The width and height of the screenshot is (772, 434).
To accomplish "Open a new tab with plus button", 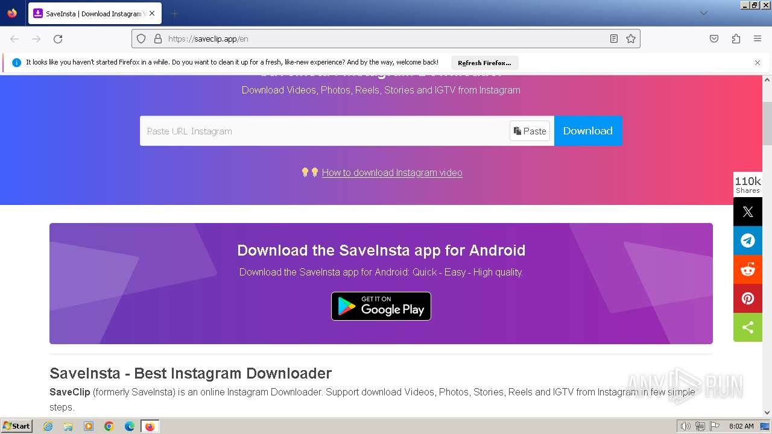I will (174, 13).
